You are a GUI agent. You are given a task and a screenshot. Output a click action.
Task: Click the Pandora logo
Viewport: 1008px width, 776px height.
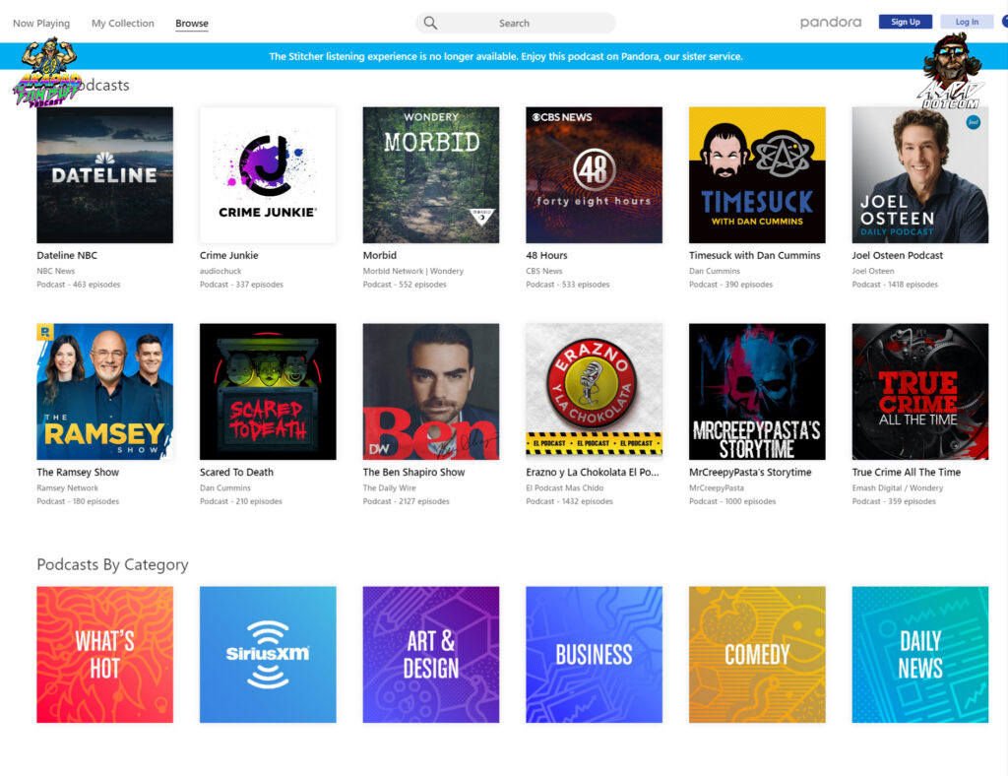[x=831, y=23]
